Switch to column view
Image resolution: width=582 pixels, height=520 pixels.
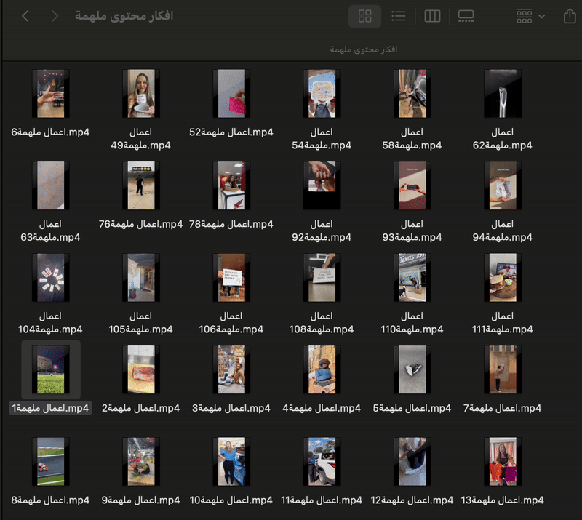coord(432,16)
